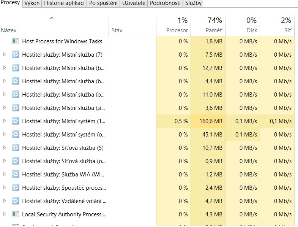298x227 pixels.
Task: Click the Host Process for Windows Tasks icon
Action: tap(15, 41)
